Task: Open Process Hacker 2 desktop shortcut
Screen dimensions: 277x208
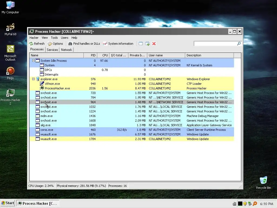Action: [11, 97]
